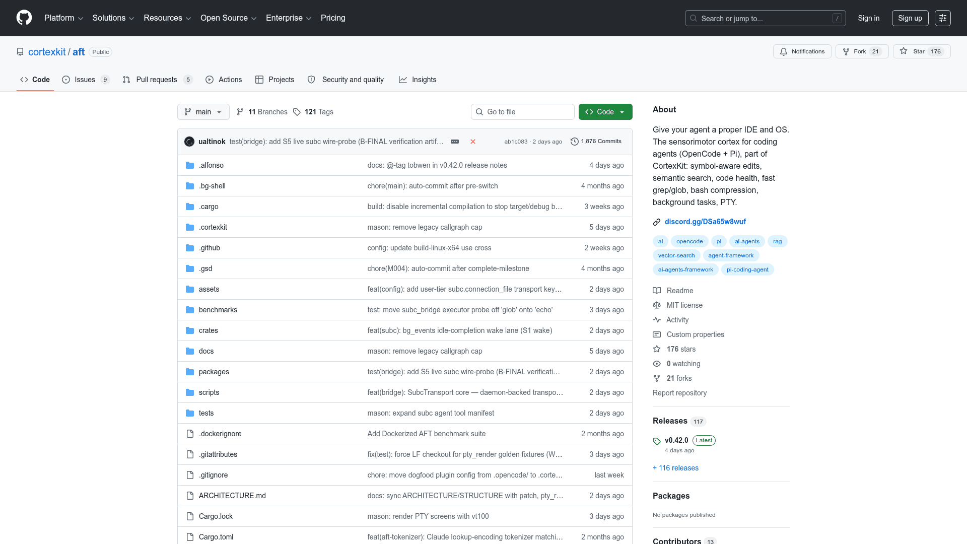Image resolution: width=967 pixels, height=544 pixels.
Task: Click the star icon beside 176 stars
Action: (x=657, y=349)
